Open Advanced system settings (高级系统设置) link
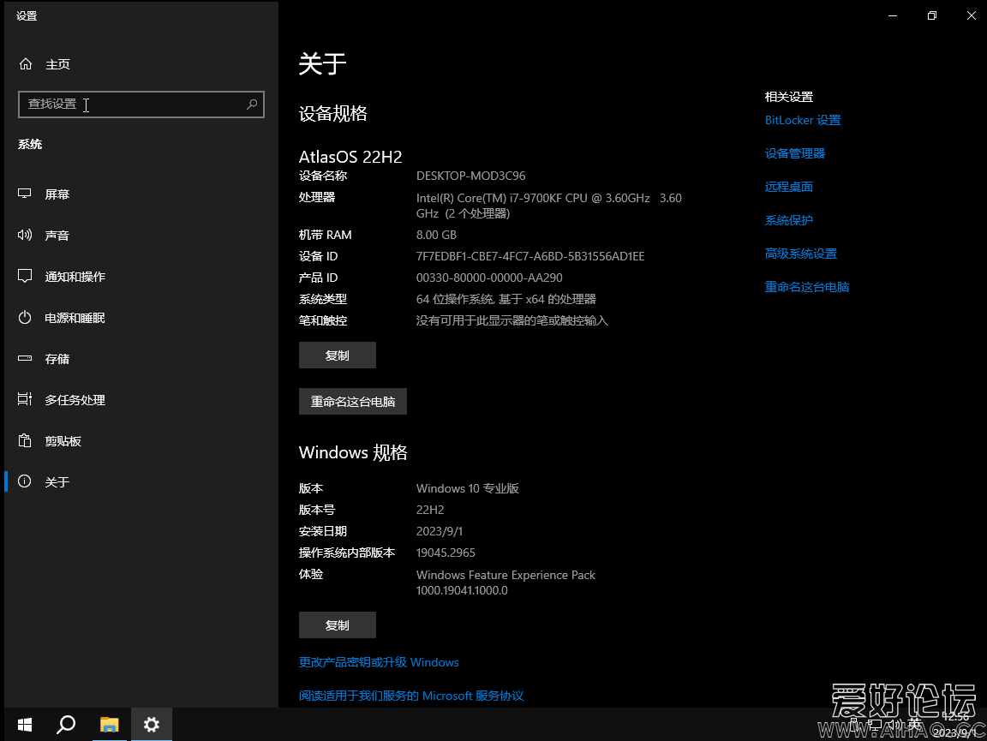Viewport: 987px width, 741px height. [800, 254]
